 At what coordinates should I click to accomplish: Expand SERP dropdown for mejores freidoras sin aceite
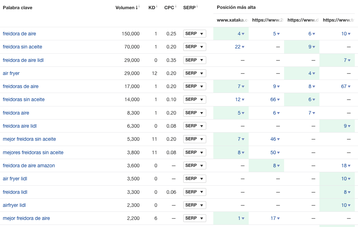click(195, 152)
